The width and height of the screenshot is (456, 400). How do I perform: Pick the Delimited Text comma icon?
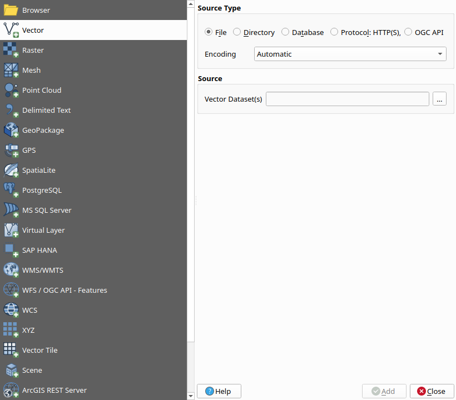coord(11,110)
